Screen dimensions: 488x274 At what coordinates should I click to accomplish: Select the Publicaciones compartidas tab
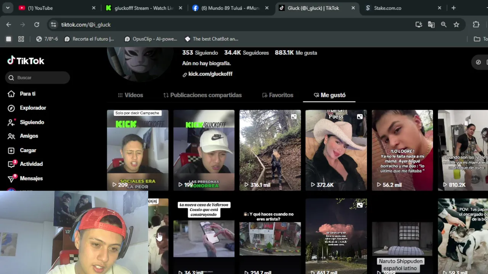point(202,95)
